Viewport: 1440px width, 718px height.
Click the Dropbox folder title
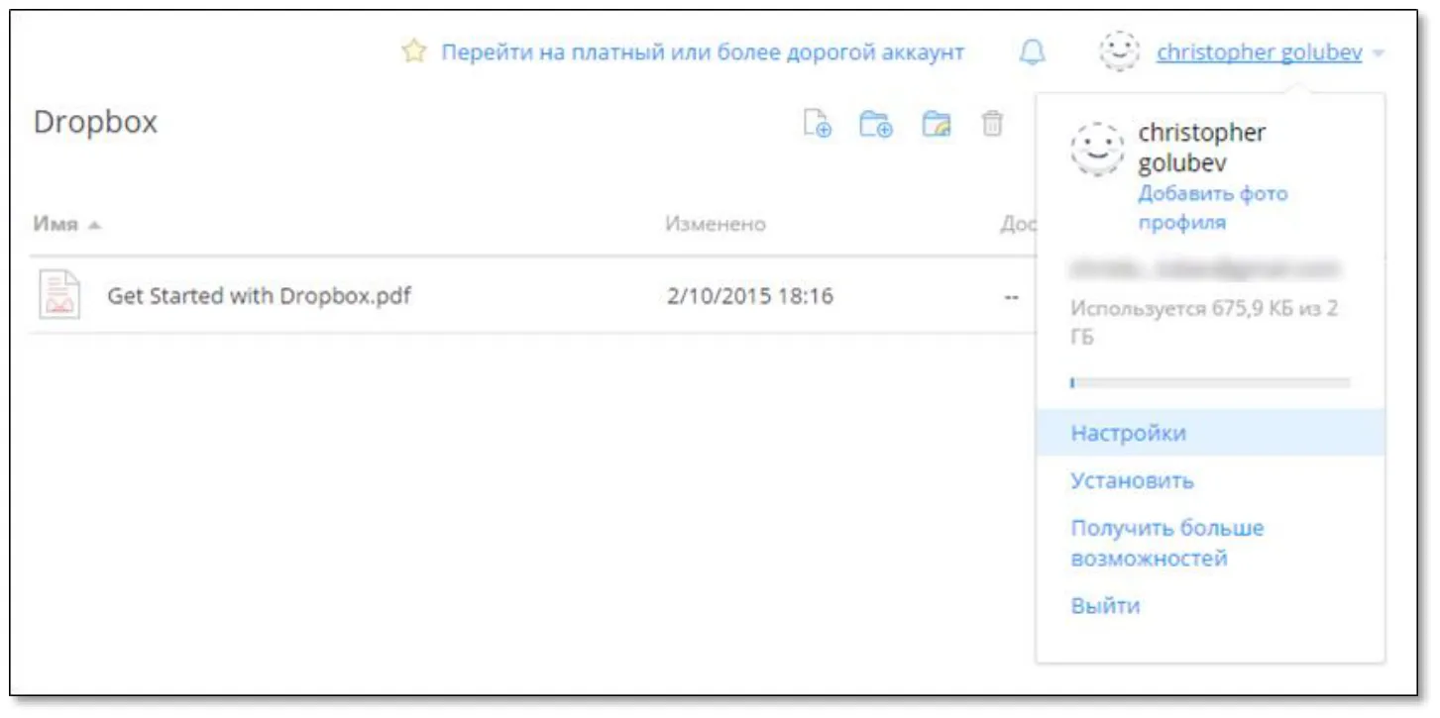pyautogui.click(x=95, y=122)
